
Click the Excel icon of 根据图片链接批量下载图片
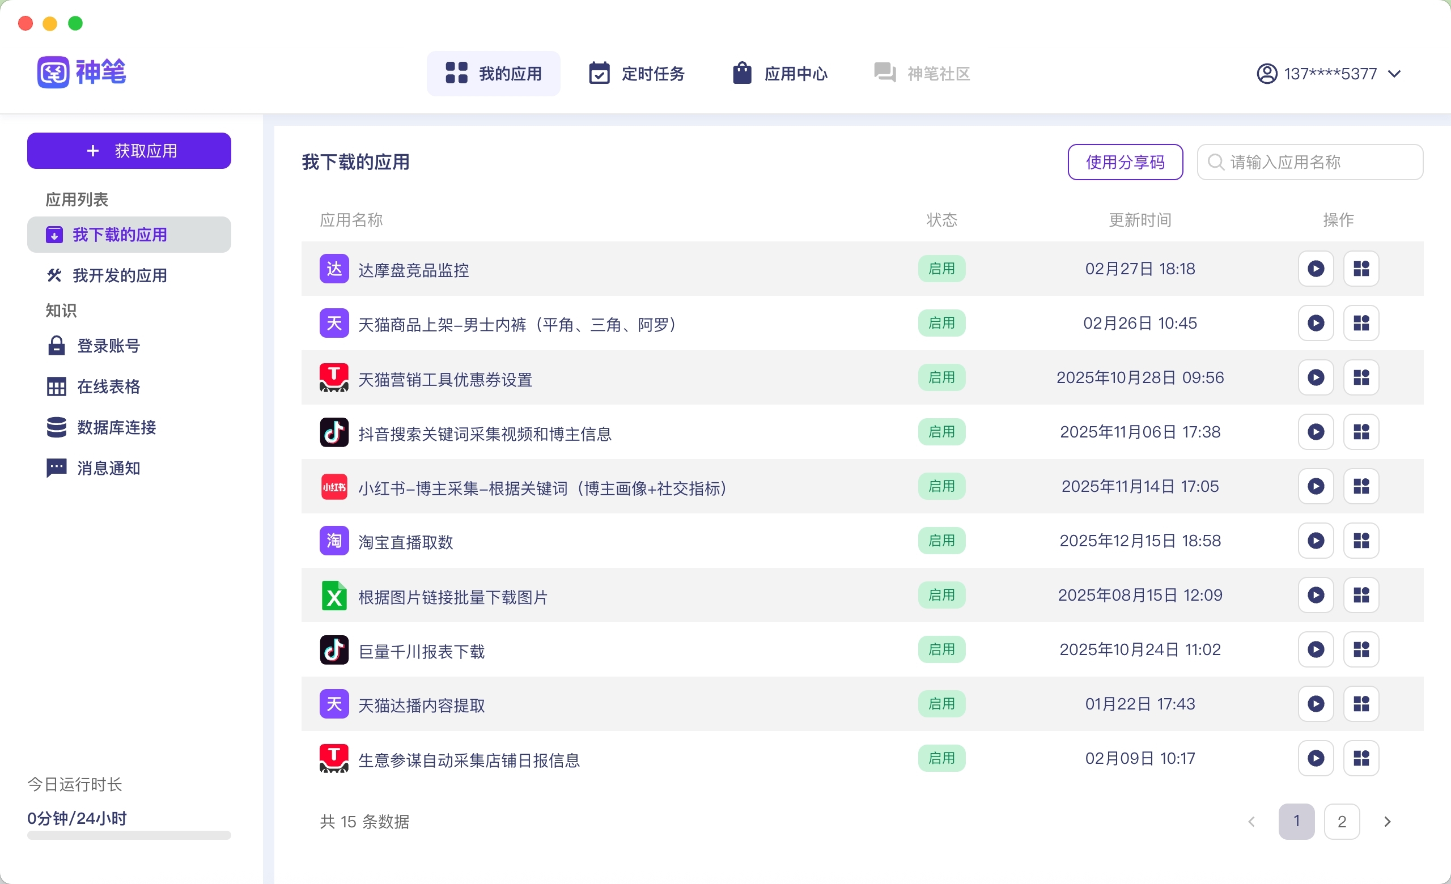tap(334, 596)
